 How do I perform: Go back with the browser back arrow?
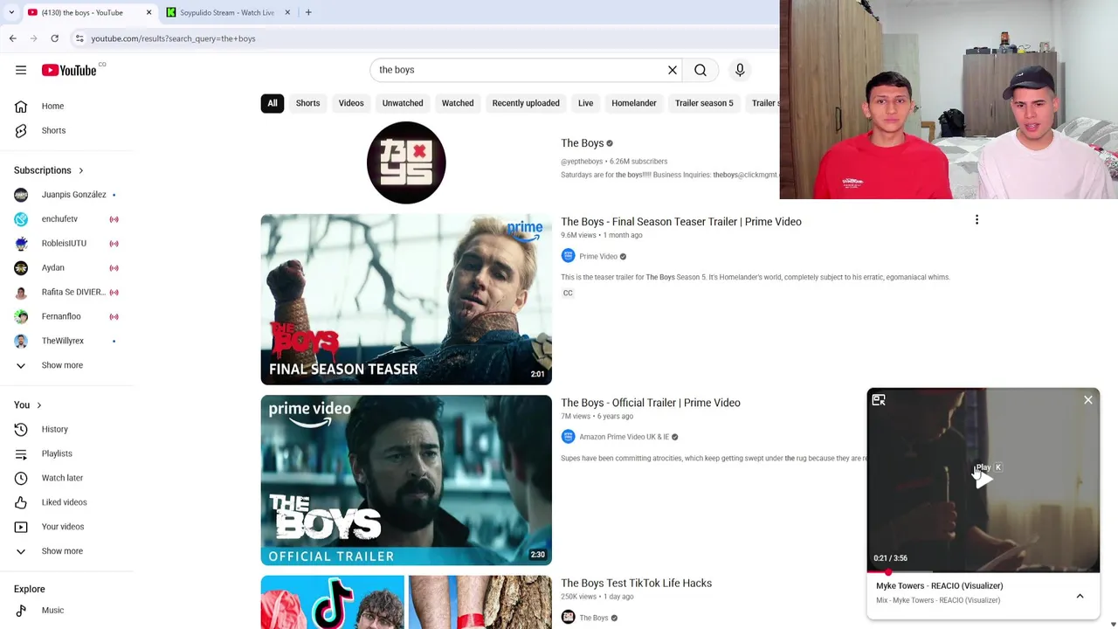pyautogui.click(x=12, y=38)
